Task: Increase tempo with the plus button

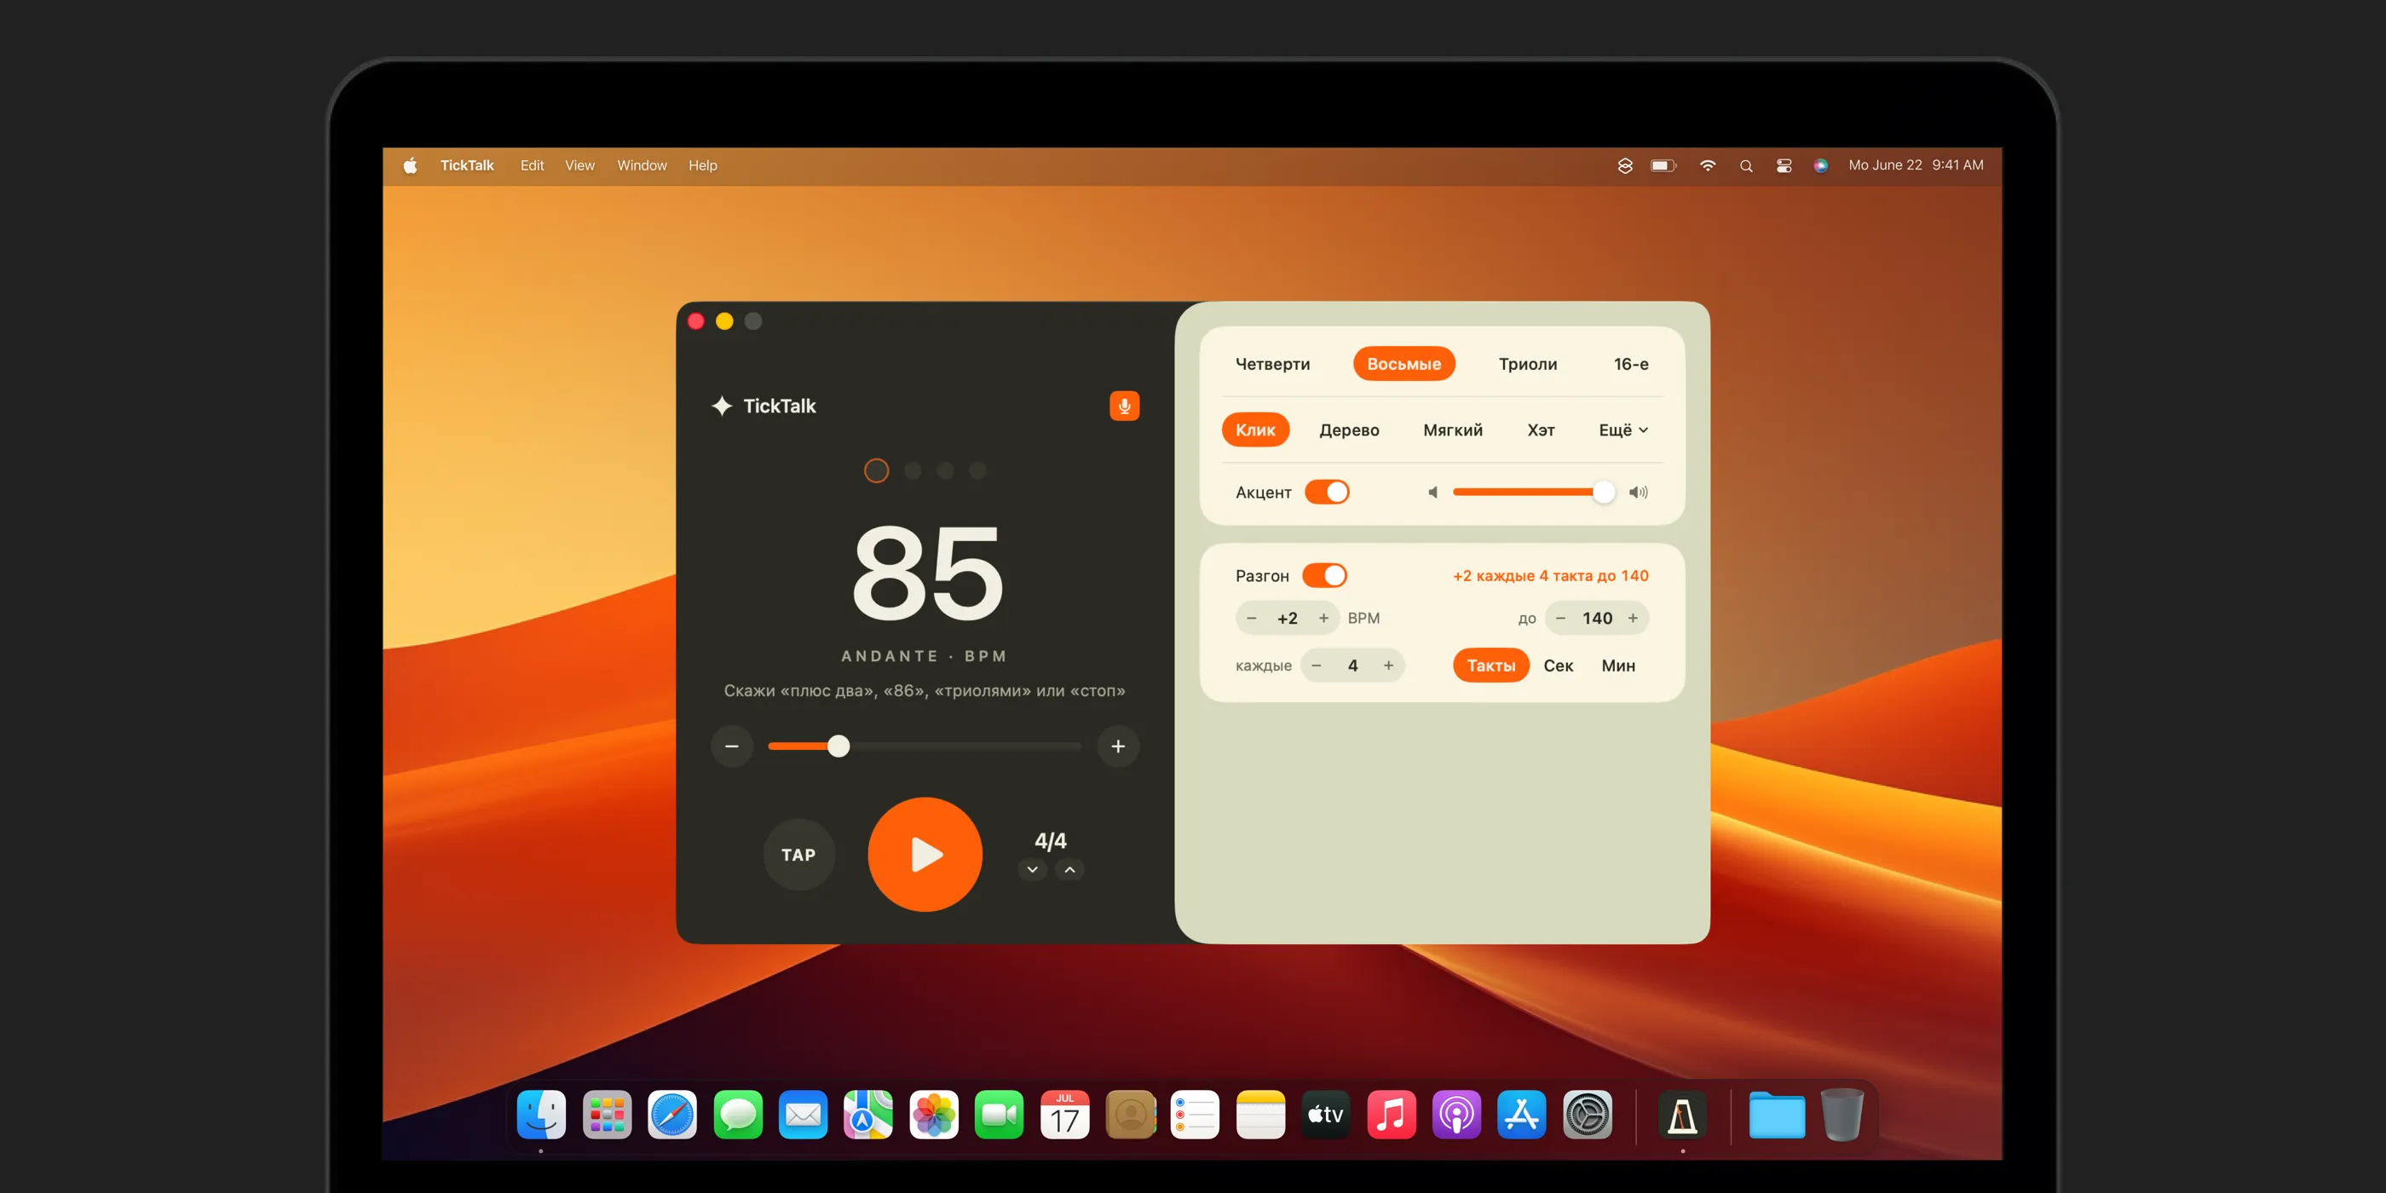Action: (x=1118, y=746)
